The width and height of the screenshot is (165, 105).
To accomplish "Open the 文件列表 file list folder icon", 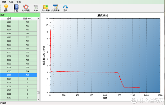I will click(x=46, y=7).
